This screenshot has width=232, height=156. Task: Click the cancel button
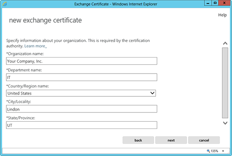coord(204,140)
